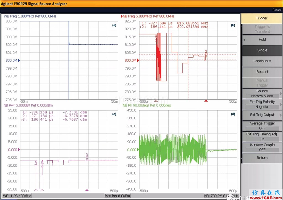Open the Ext Trig Output submenu
283x200 pixels.
point(262,115)
